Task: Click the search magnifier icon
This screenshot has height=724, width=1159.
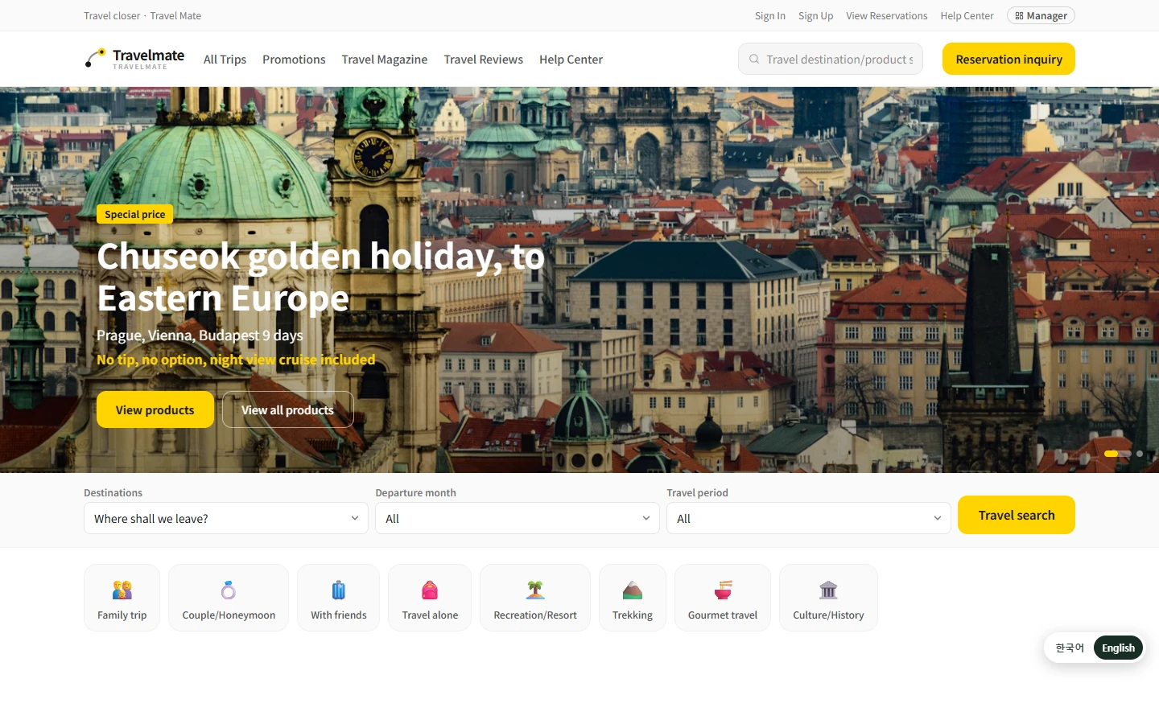Action: [754, 59]
